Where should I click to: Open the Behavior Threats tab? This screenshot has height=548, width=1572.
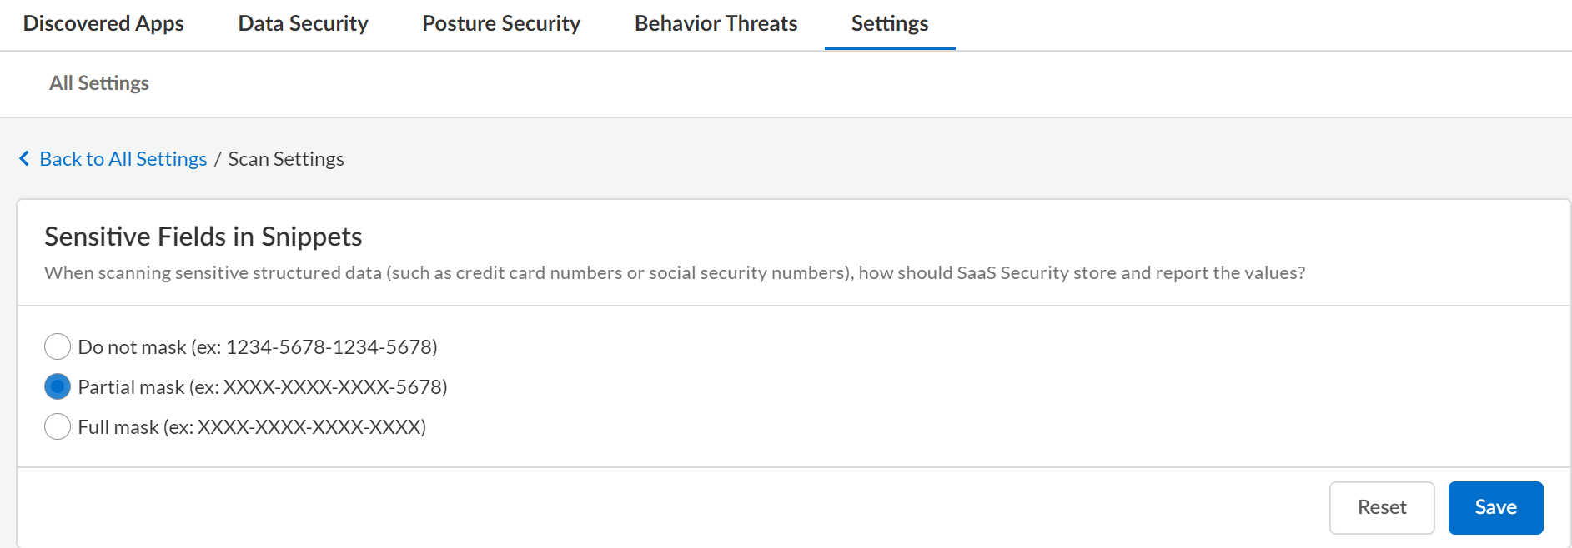pyautogui.click(x=716, y=23)
